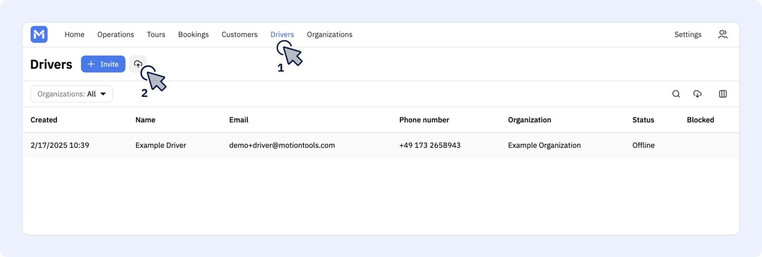Click the Name column header
The image size is (762, 257).
(146, 120)
